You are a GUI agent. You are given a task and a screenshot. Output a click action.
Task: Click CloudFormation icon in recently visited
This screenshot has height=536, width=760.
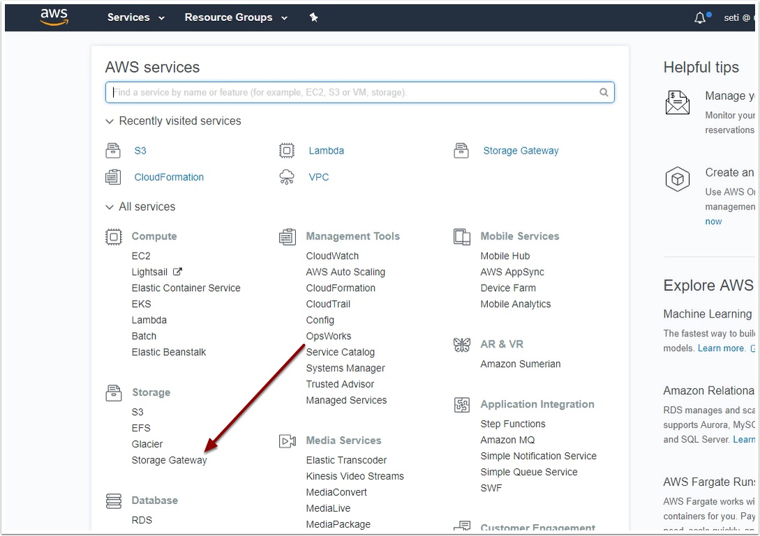click(x=113, y=177)
